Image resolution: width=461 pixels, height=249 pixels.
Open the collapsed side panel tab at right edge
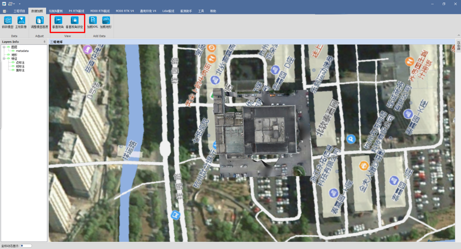point(458,46)
